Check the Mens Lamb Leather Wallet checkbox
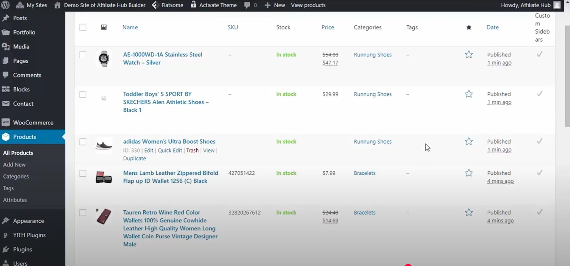Viewport: 570px width, 266px height. point(83,173)
